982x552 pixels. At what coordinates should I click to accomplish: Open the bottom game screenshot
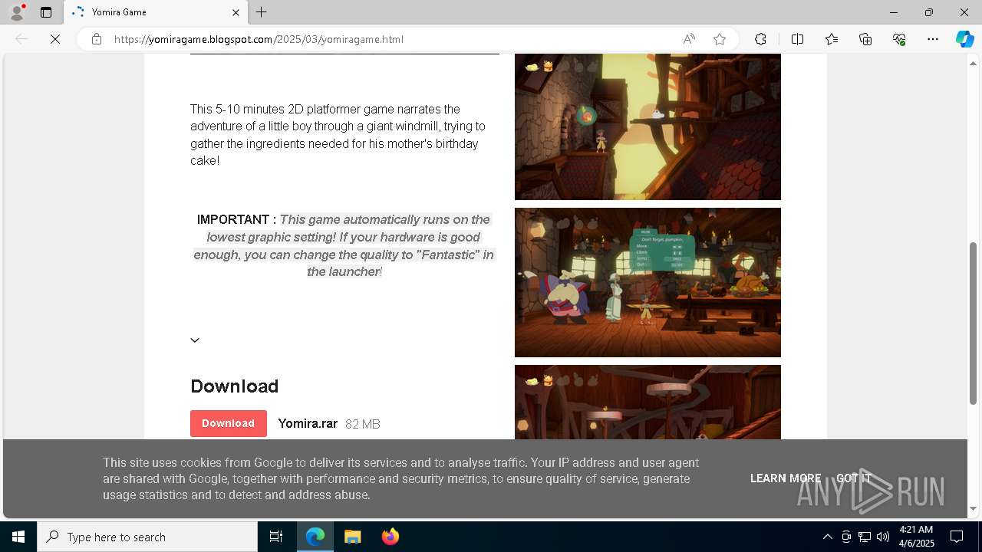pyautogui.click(x=648, y=402)
